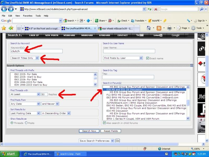Click the Go button
Viewport: 209px width, 157px height.
point(117,141)
